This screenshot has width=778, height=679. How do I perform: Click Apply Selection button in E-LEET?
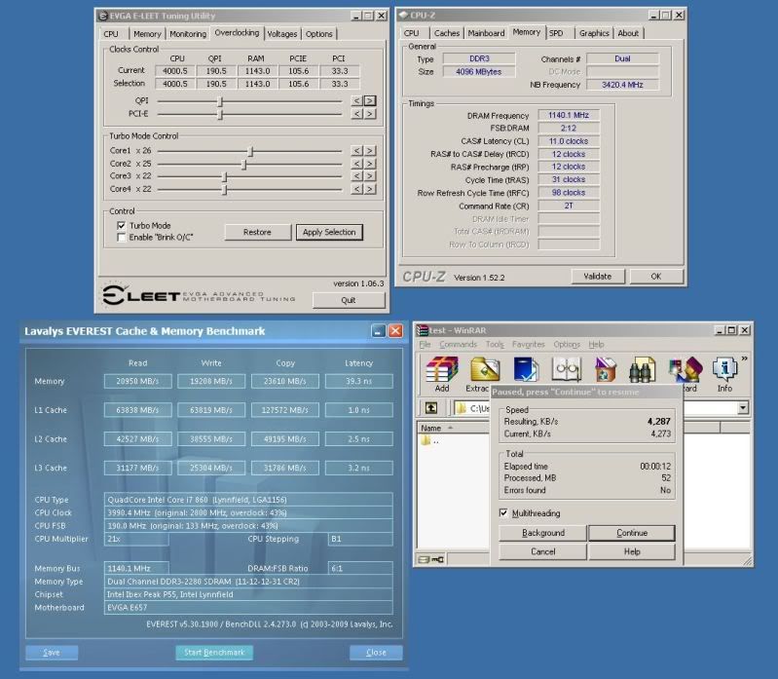click(x=329, y=232)
